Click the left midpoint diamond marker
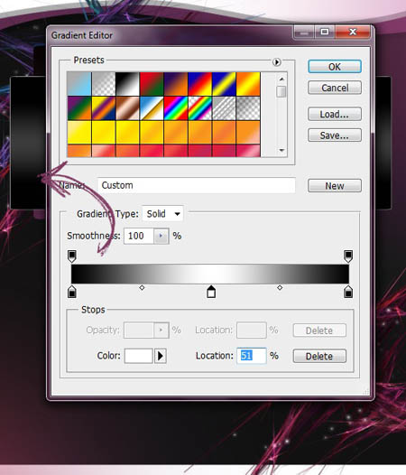 click(x=142, y=287)
